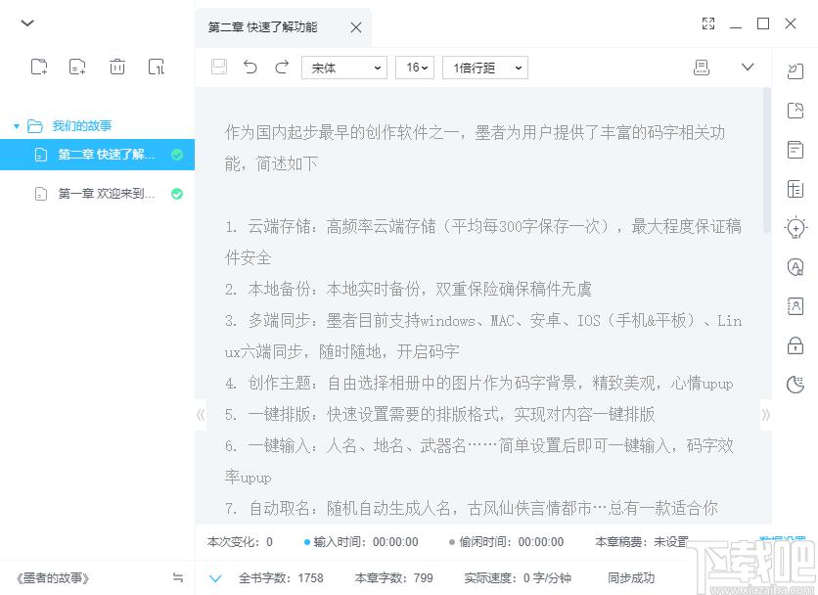
Task: Collapse right panel with double arrow
Action: (765, 415)
